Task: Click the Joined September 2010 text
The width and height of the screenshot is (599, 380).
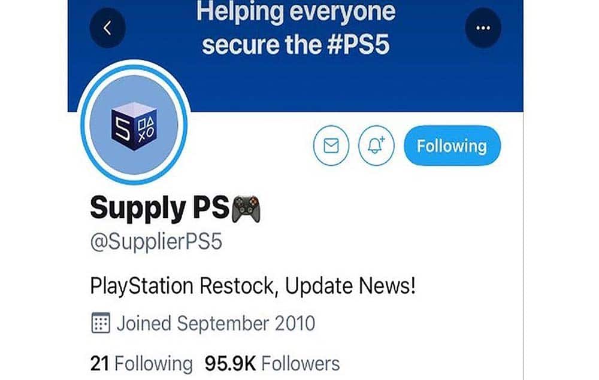Action: 216,324
